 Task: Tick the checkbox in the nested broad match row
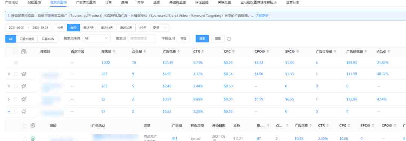pyautogui.click(x=25, y=139)
